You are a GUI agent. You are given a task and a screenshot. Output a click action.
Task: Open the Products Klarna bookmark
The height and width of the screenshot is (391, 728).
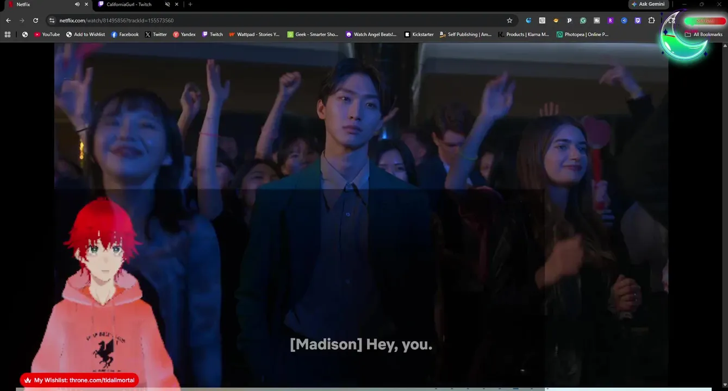(524, 34)
